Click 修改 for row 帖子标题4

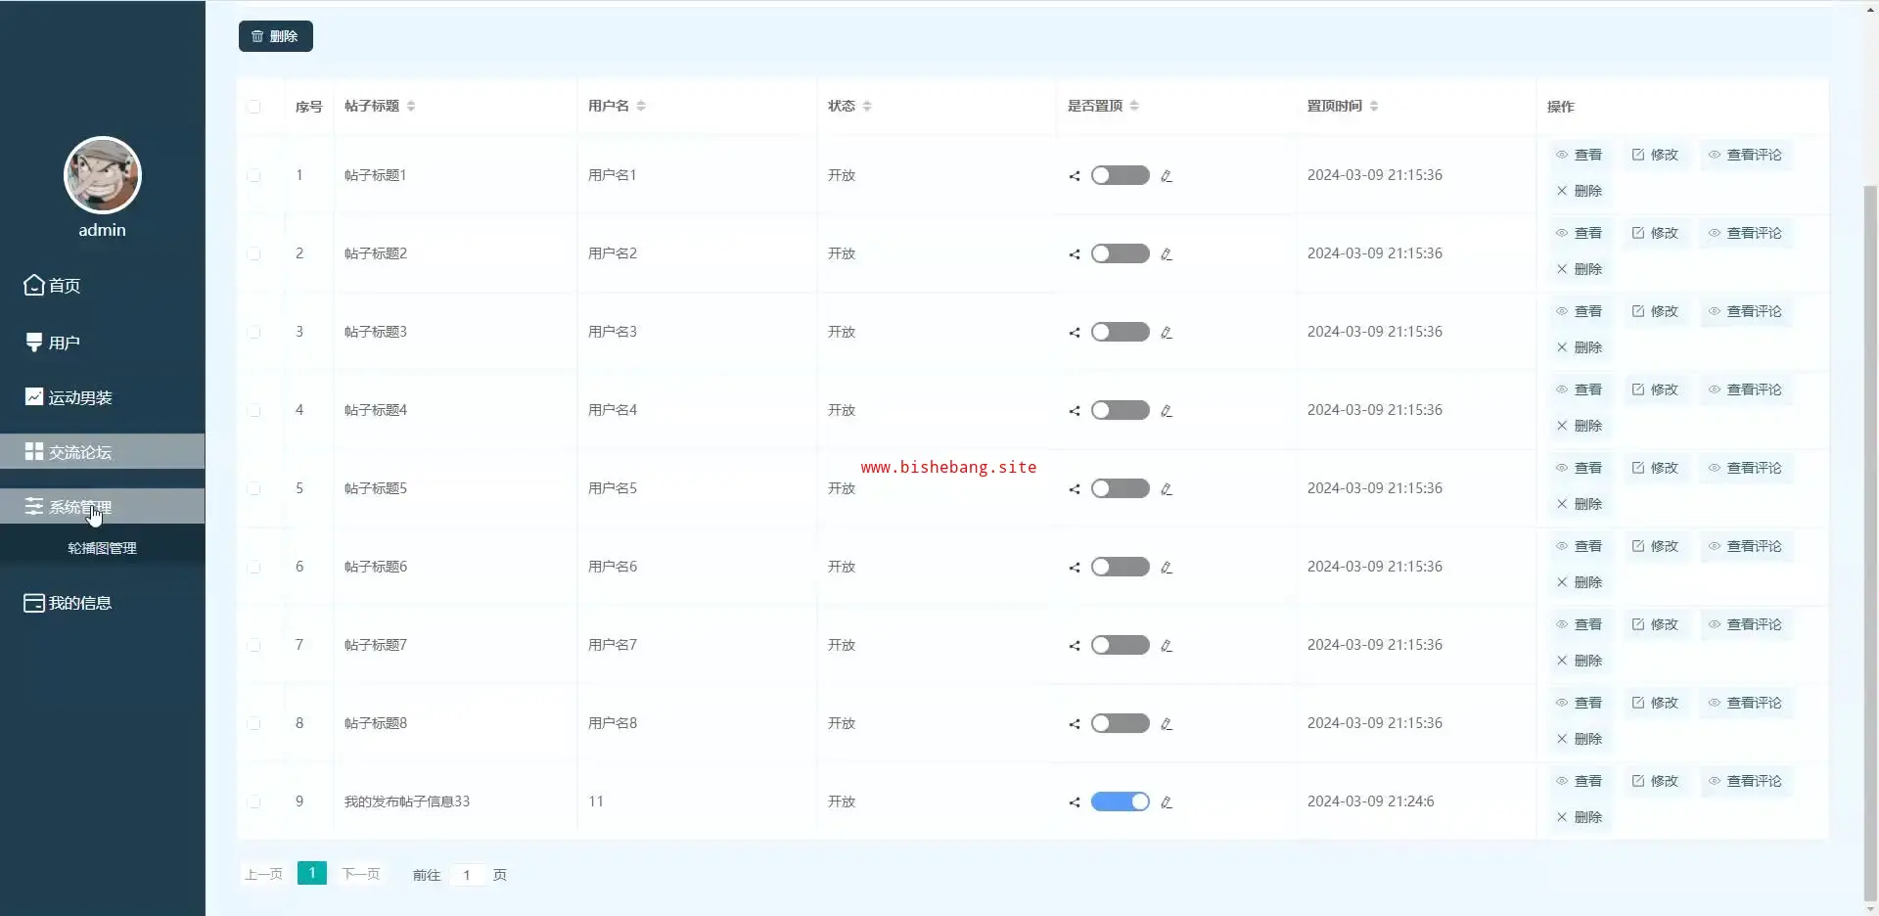click(1655, 389)
